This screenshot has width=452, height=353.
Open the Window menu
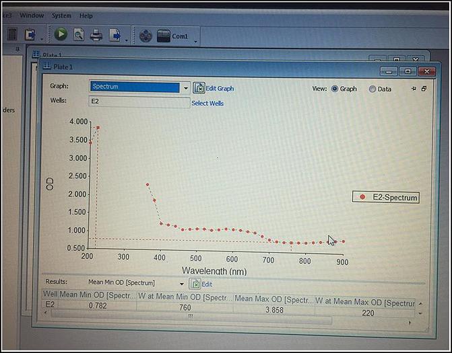coord(32,15)
